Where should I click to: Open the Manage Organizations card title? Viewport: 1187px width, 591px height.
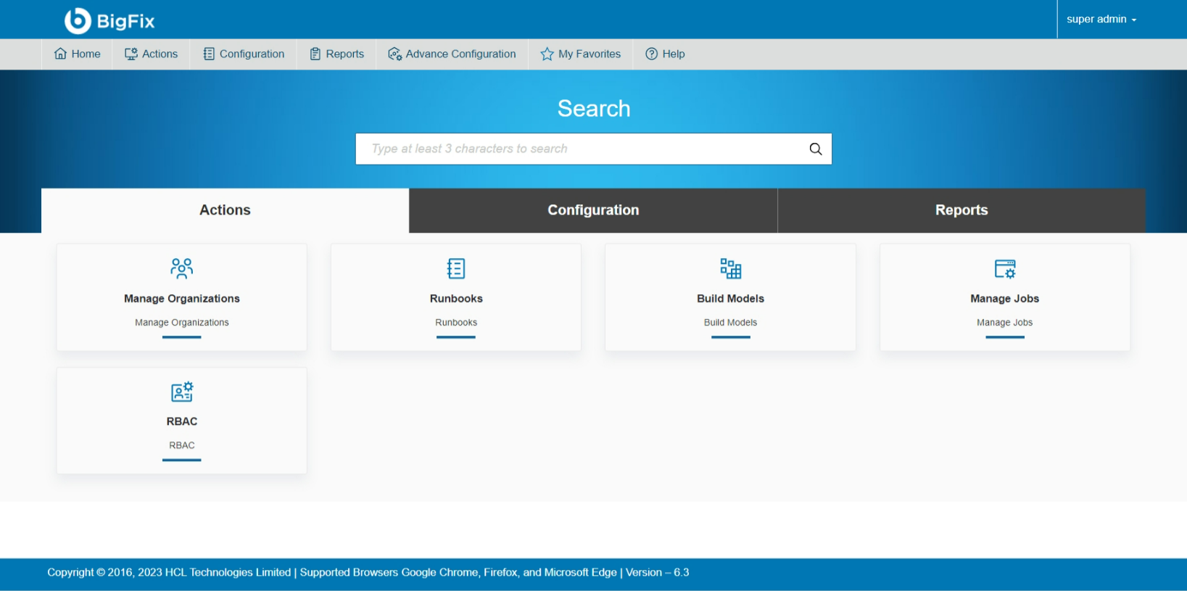182,299
